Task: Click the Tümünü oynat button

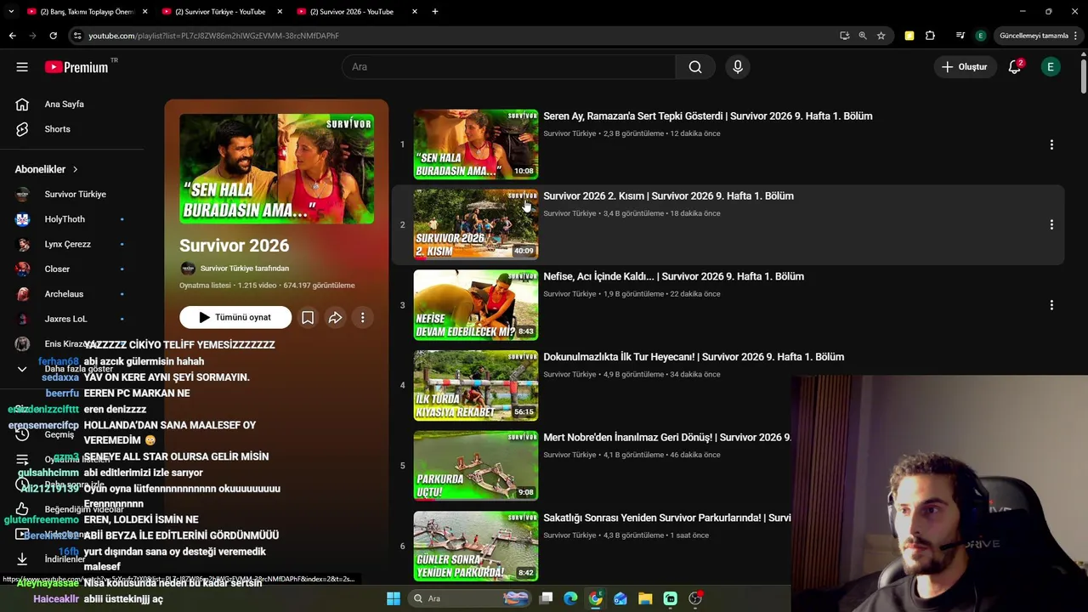Action: click(235, 317)
